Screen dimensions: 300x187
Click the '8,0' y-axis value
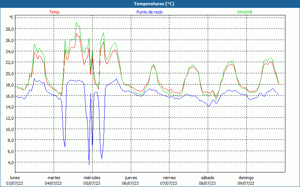(11, 140)
